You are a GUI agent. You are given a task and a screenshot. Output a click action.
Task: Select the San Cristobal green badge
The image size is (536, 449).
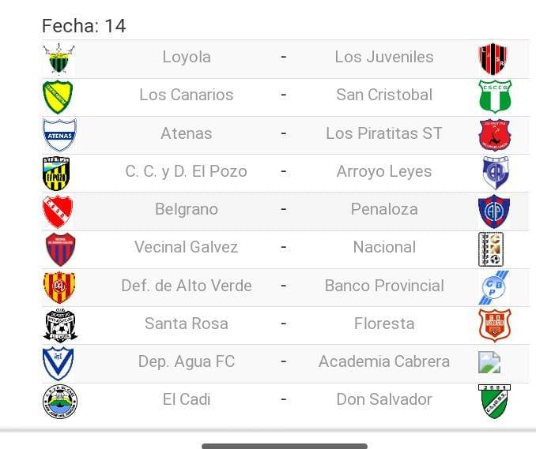495,96
